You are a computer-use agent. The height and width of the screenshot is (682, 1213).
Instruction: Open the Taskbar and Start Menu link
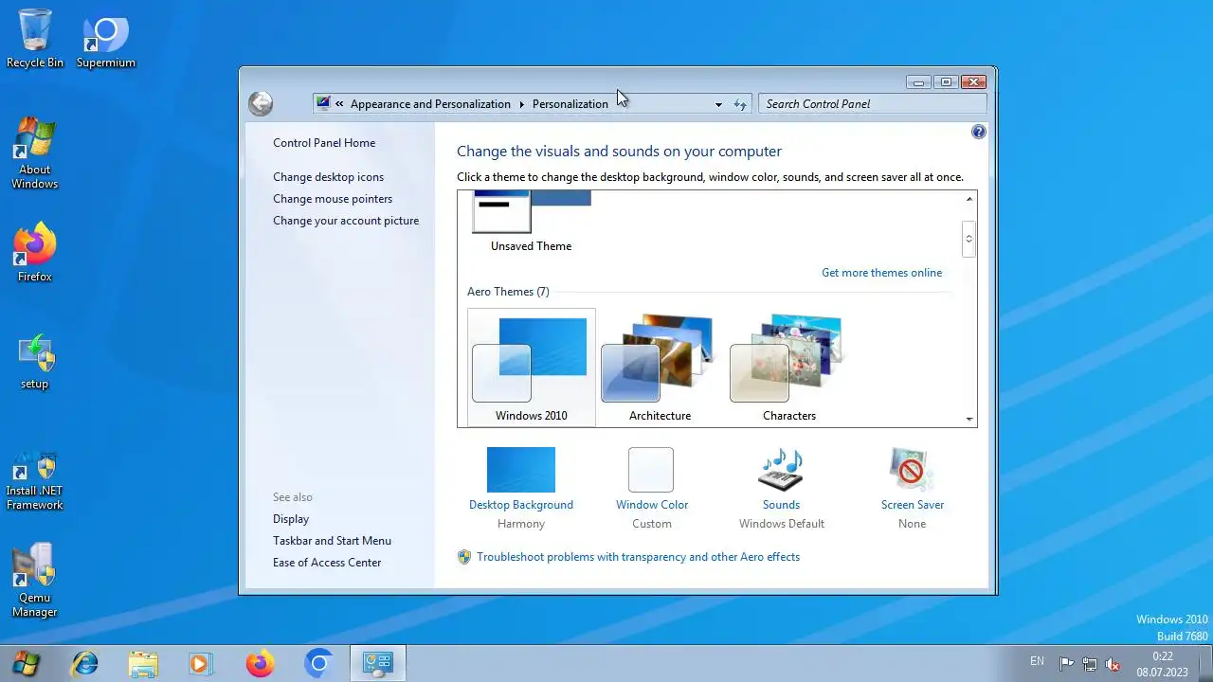[x=332, y=541]
